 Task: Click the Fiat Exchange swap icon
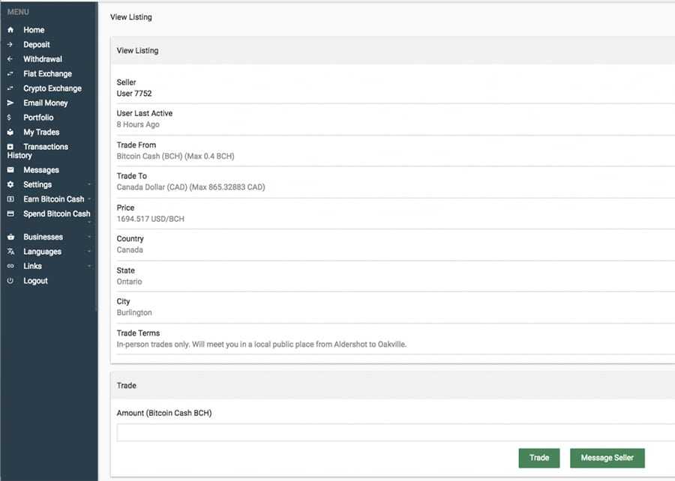pyautogui.click(x=10, y=74)
